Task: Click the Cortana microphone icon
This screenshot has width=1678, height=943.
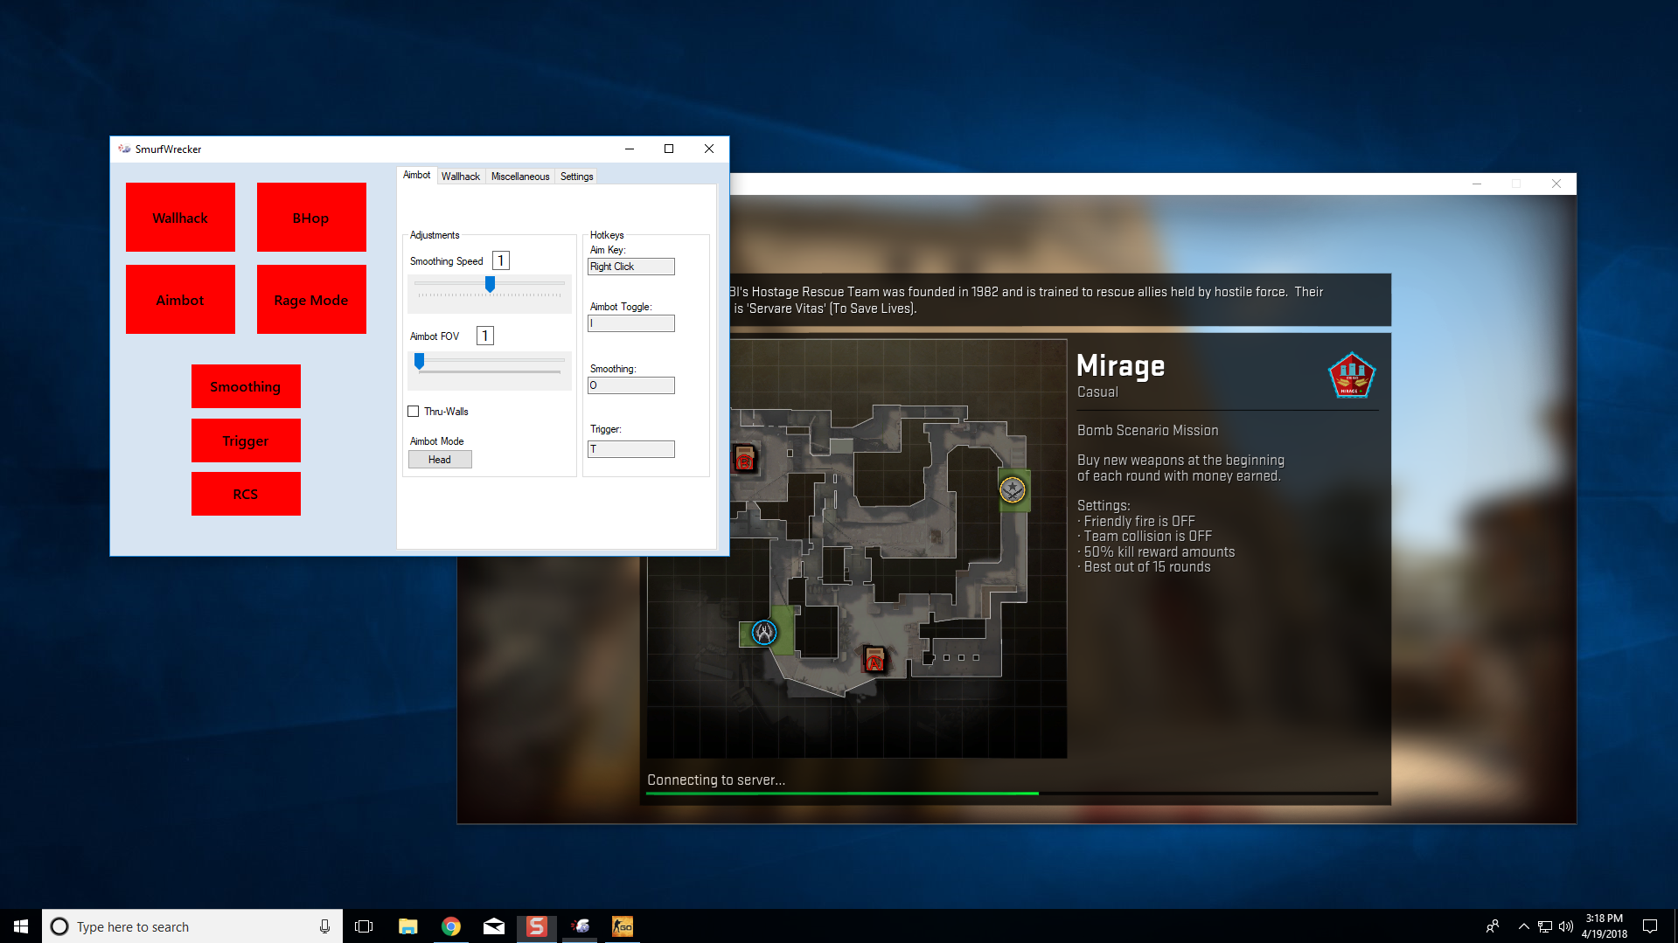Action: tap(324, 926)
